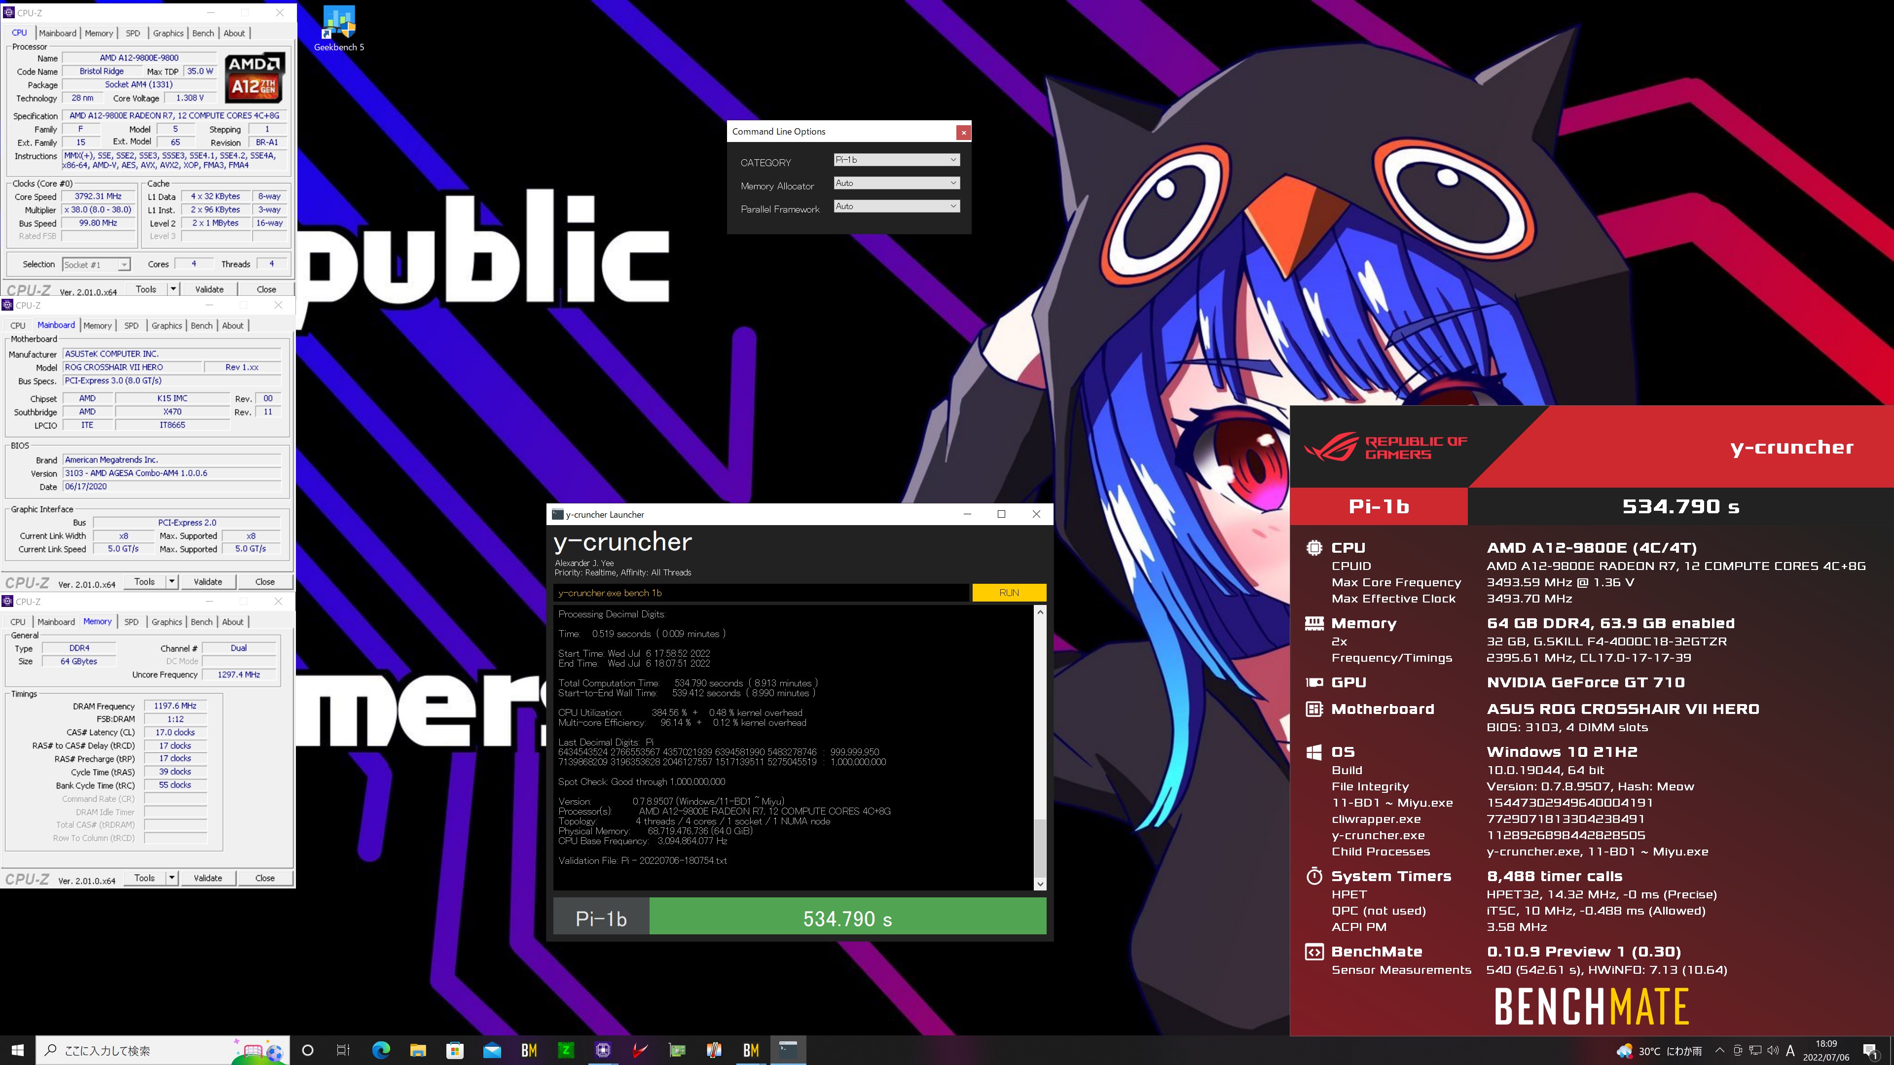Open CPU tab in the Memory-tab CPU-Z window
This screenshot has width=1894, height=1065.
pyautogui.click(x=18, y=622)
